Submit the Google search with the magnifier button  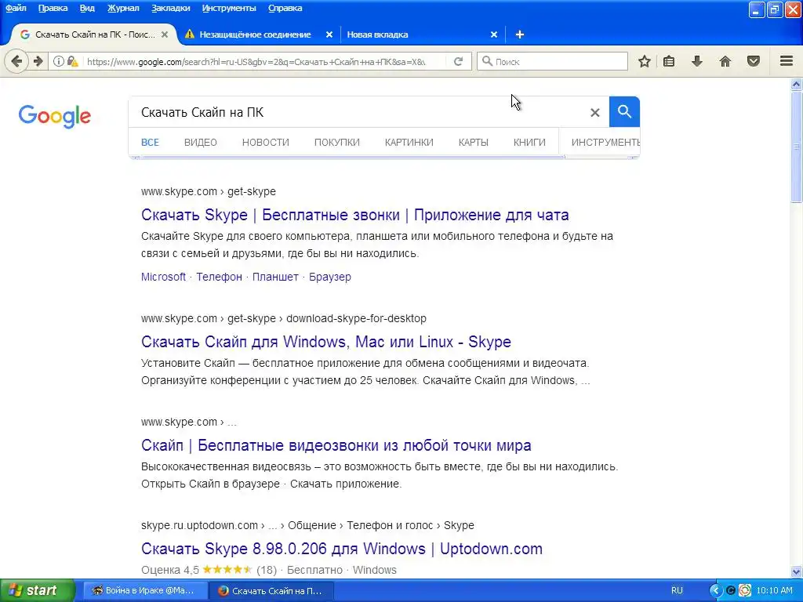point(624,111)
